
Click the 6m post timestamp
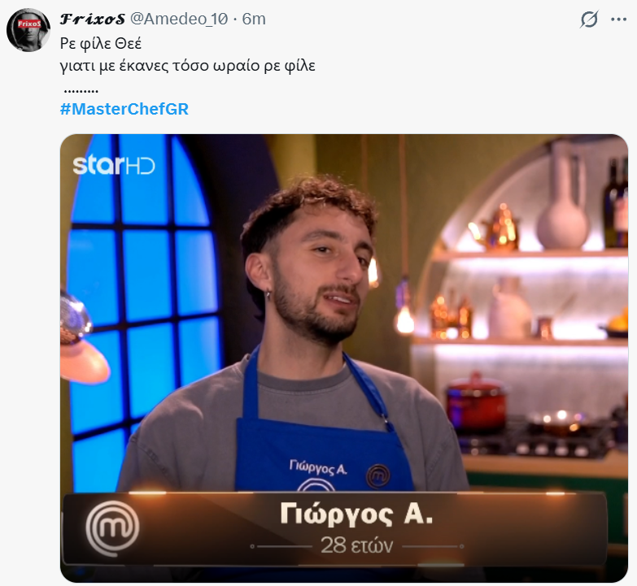(254, 19)
